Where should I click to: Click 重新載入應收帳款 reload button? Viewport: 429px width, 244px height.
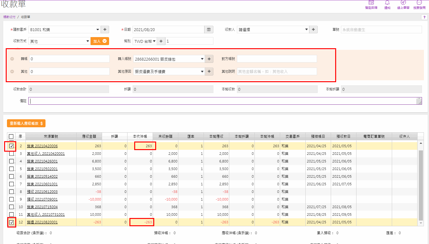click(x=26, y=123)
